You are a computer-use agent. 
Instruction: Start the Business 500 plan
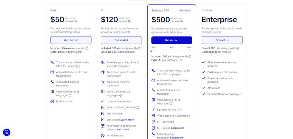point(172,40)
